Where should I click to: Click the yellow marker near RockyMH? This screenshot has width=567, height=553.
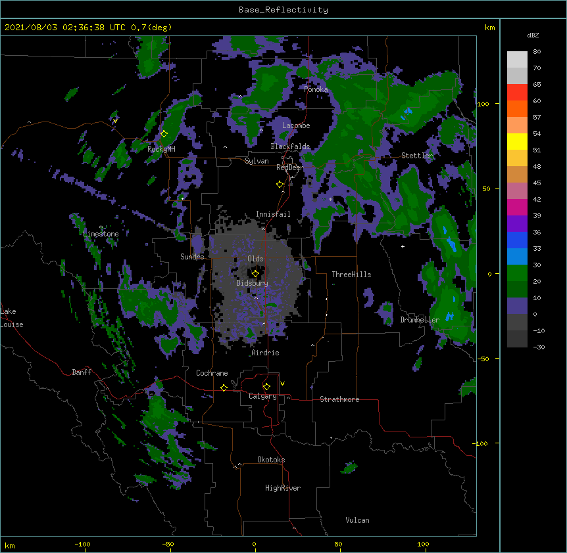point(164,134)
